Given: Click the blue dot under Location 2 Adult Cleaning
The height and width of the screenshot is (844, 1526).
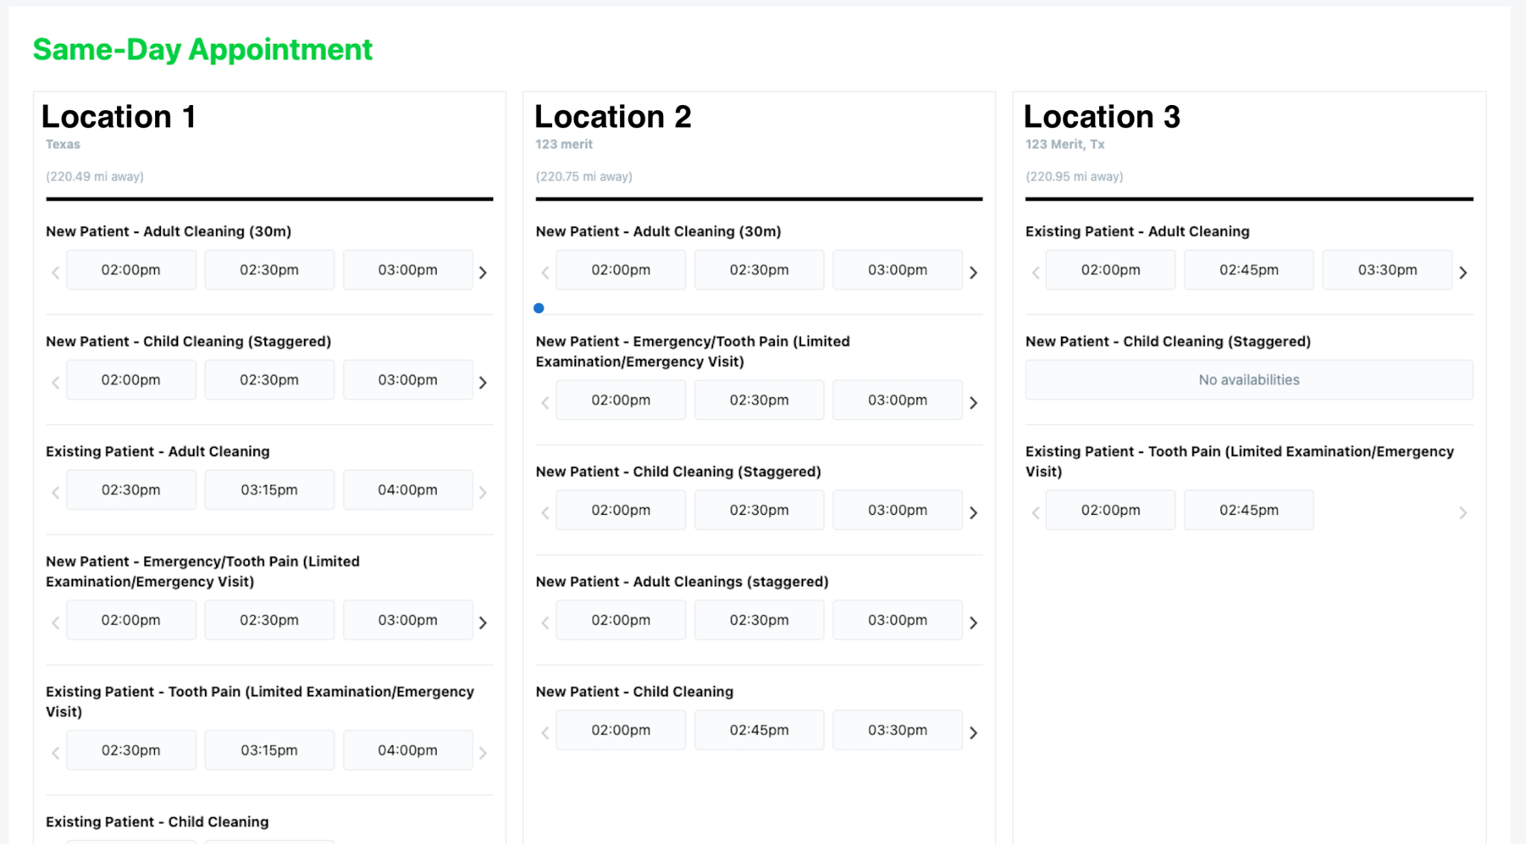Looking at the screenshot, I should point(539,308).
